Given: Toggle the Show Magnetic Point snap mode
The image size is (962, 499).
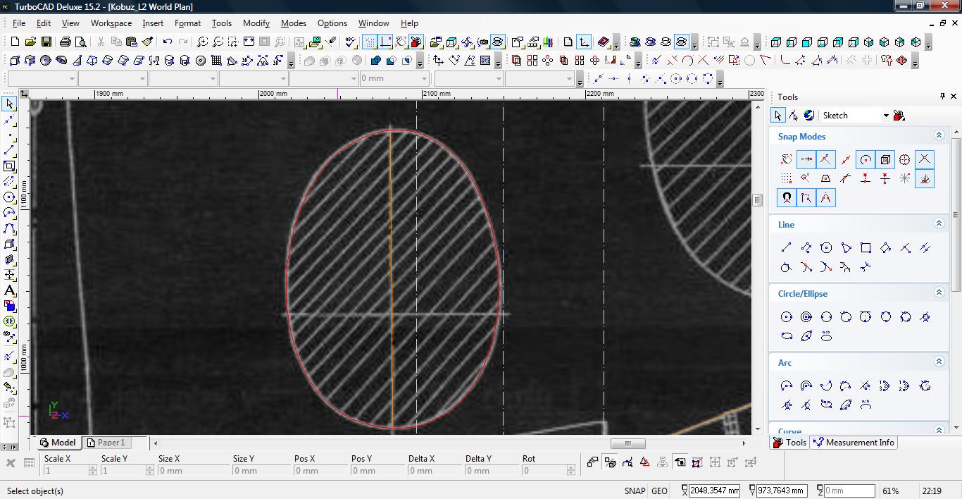Looking at the screenshot, I should click(x=787, y=198).
